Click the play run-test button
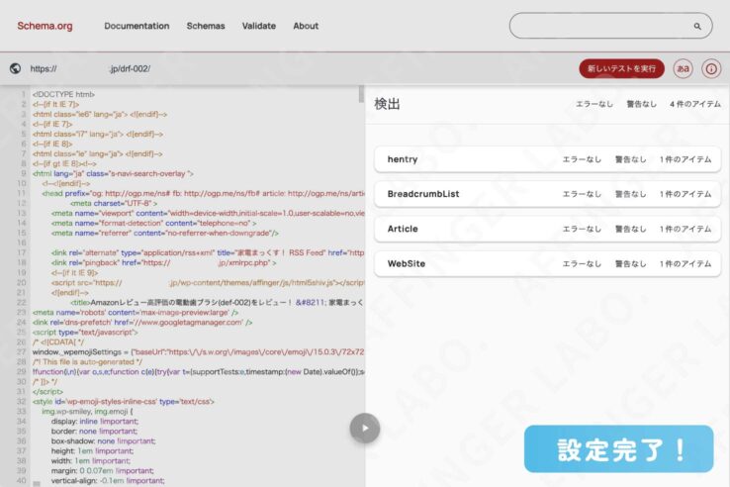Screen dimensions: 730x487 coord(365,428)
